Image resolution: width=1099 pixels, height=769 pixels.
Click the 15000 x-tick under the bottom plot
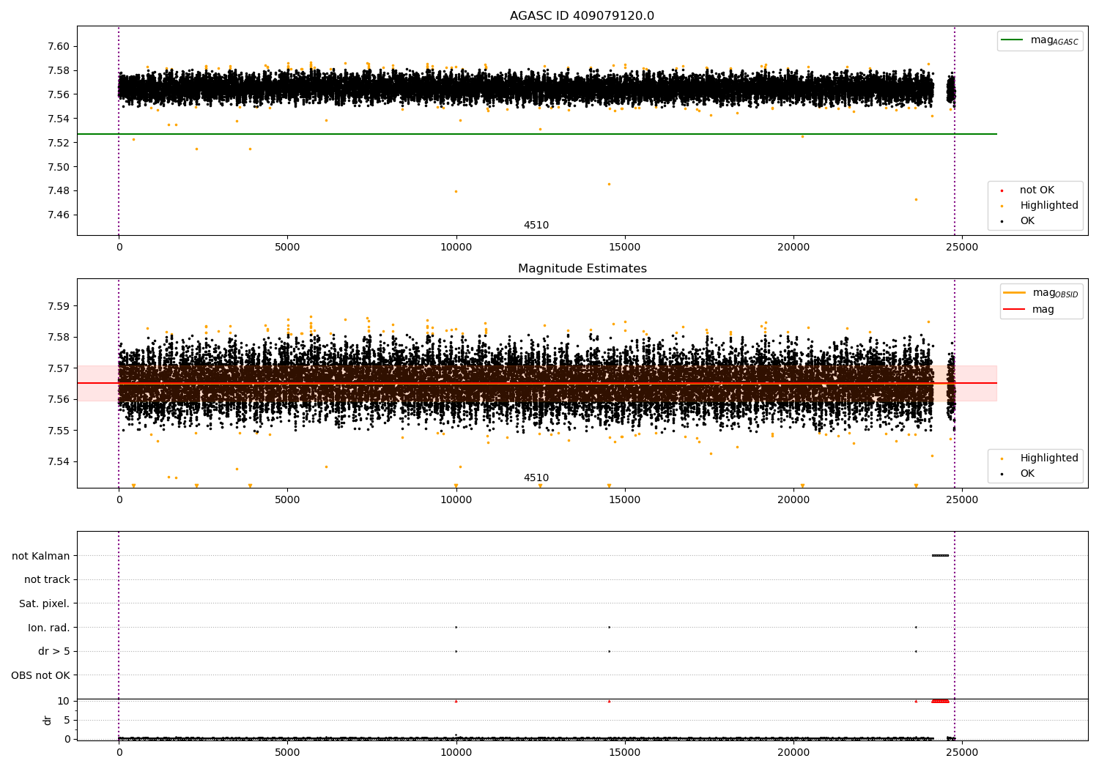pyautogui.click(x=625, y=752)
